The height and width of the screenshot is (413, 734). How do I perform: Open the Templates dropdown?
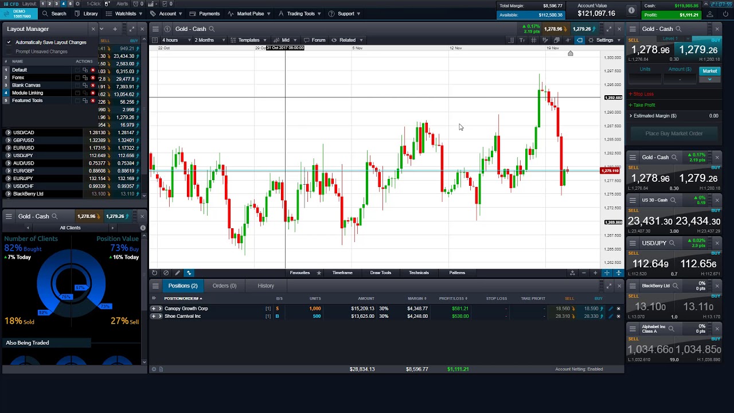(248, 40)
